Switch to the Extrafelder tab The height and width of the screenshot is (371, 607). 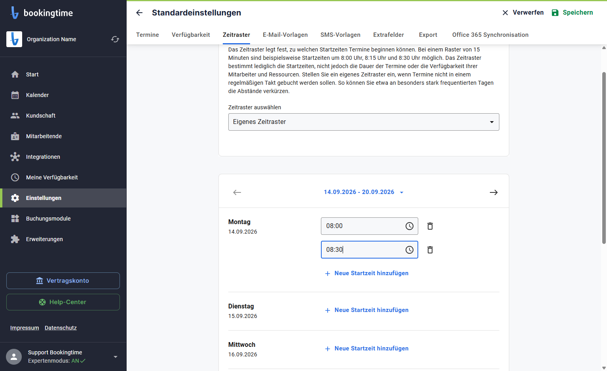point(389,35)
